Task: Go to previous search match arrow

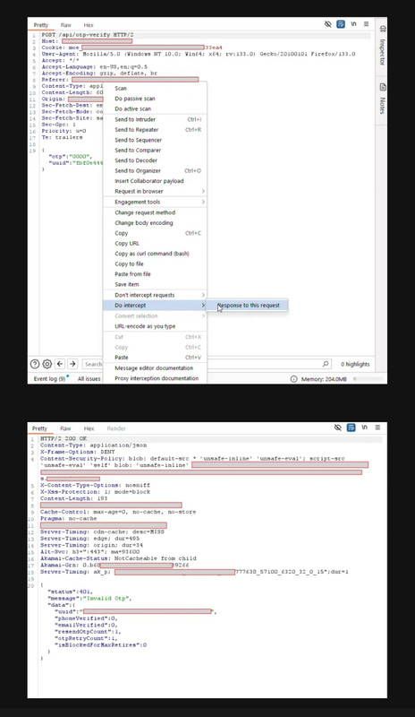Action: [60, 364]
